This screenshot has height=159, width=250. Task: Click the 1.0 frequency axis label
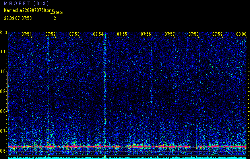3,72
